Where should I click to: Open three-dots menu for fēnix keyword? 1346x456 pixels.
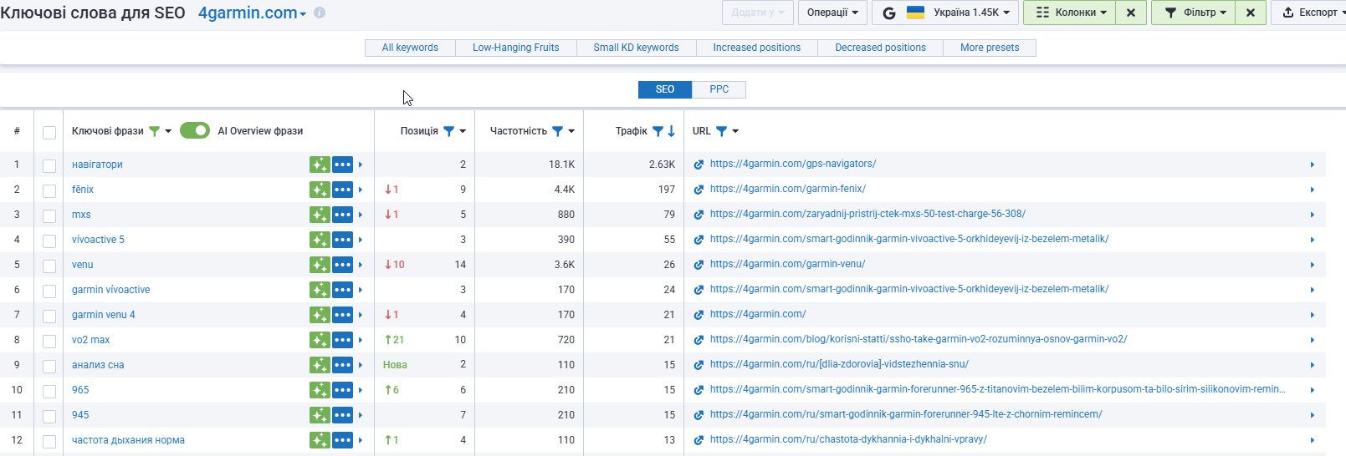pos(342,190)
